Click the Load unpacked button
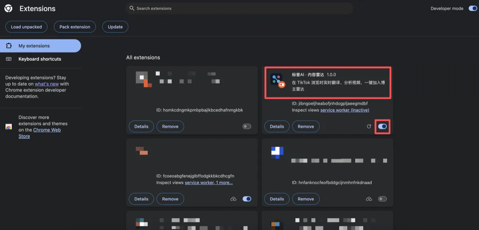Image resolution: width=479 pixels, height=230 pixels. point(26,27)
